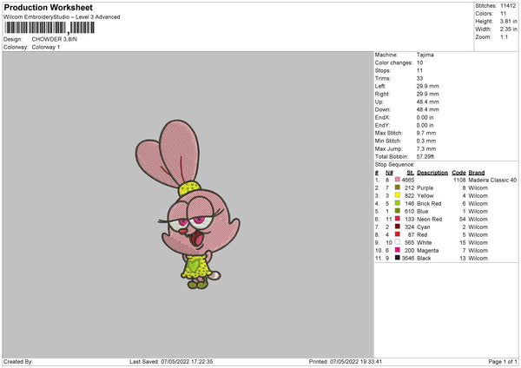Select the Height value 3.81 in
Screen dimensions: 521x368
pyautogui.click(x=508, y=21)
